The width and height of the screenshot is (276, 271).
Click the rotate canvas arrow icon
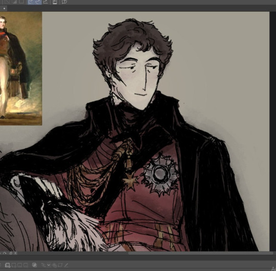[x=5, y=253]
